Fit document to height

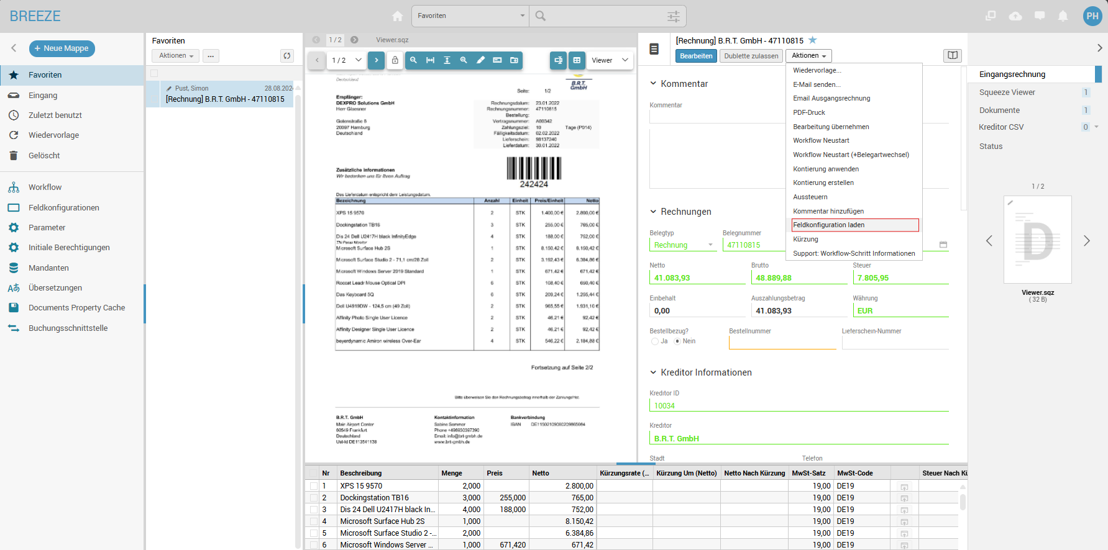447,60
